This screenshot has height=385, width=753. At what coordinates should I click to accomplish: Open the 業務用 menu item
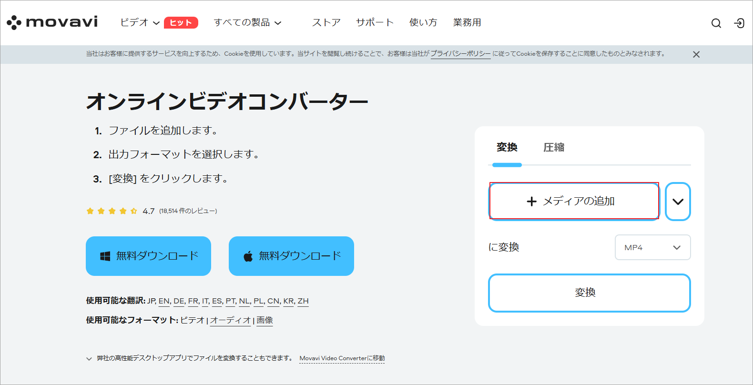[467, 22]
